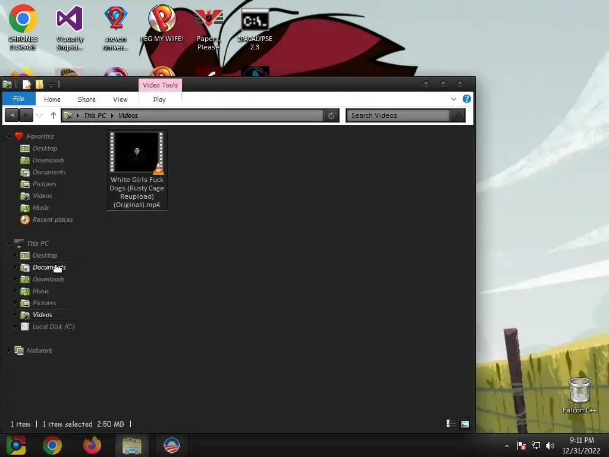Open the Falcon C++ recycle bin icon
Viewport: 609px width, 457px height.
(x=579, y=395)
